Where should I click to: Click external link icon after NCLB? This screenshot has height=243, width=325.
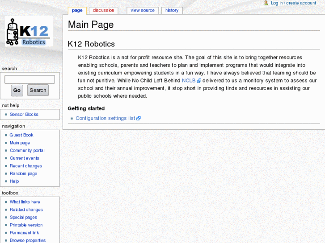199,81
